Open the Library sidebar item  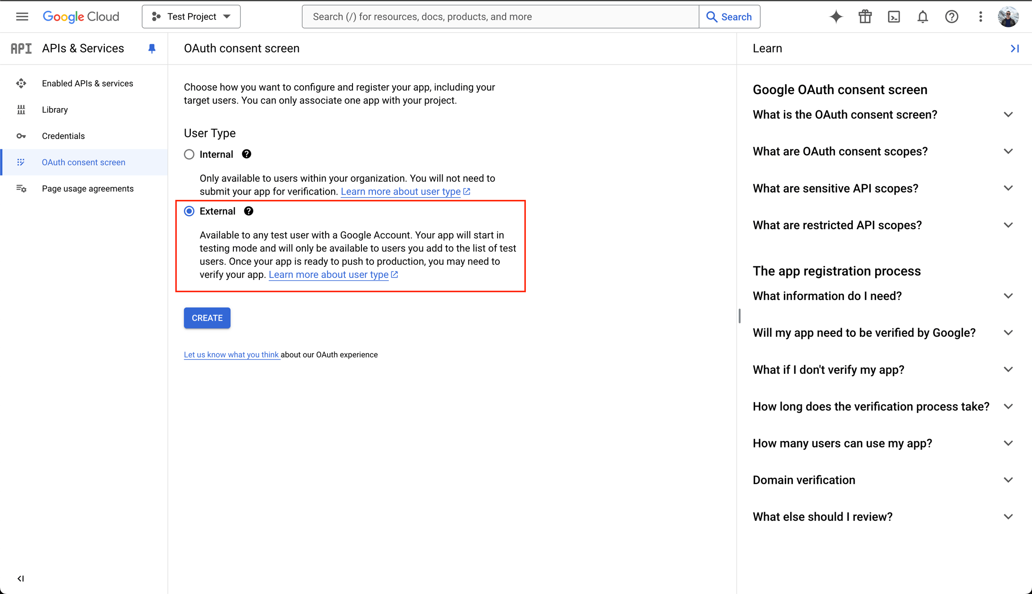click(x=55, y=109)
